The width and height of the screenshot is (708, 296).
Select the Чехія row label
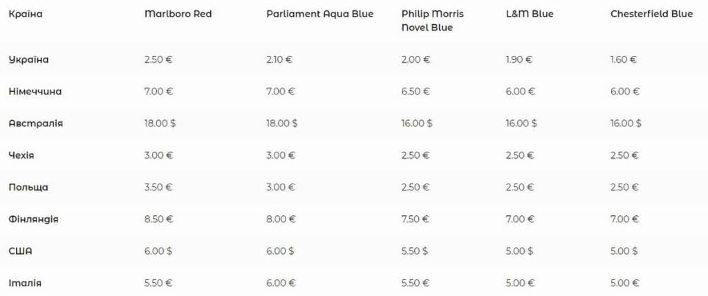(x=21, y=155)
